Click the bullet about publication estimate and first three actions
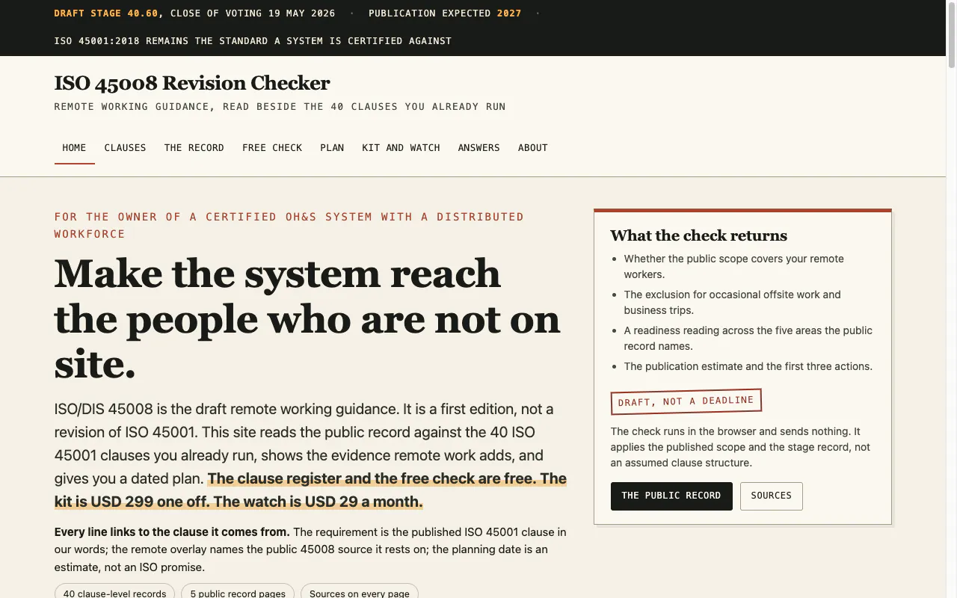The width and height of the screenshot is (957, 598). point(748,366)
